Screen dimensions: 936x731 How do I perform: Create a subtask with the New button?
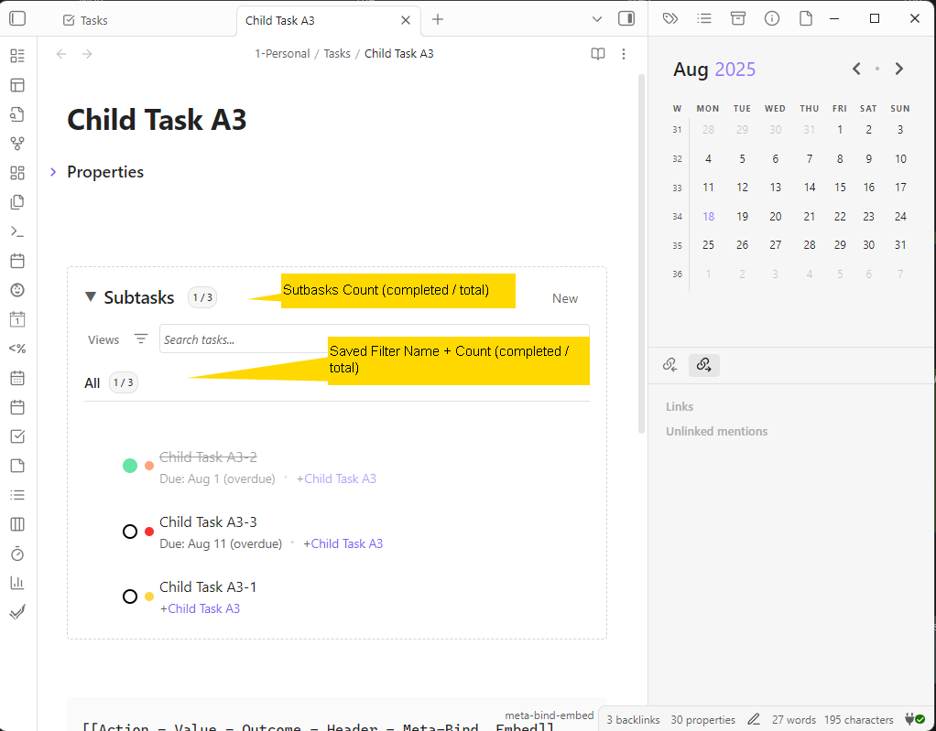pyautogui.click(x=565, y=297)
